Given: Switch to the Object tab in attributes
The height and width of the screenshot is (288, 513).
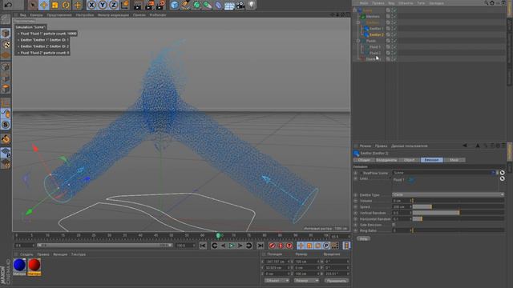Looking at the screenshot, I should click(409, 160).
